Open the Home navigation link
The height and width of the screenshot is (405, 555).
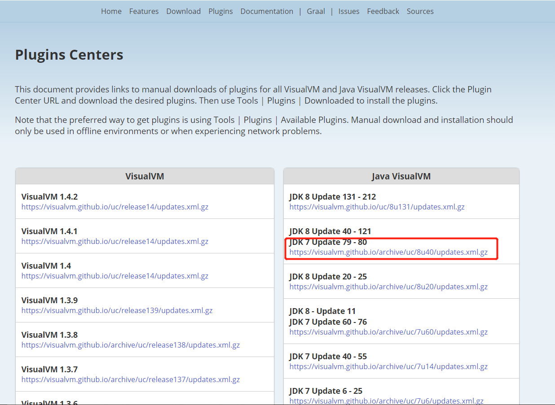[111, 11]
